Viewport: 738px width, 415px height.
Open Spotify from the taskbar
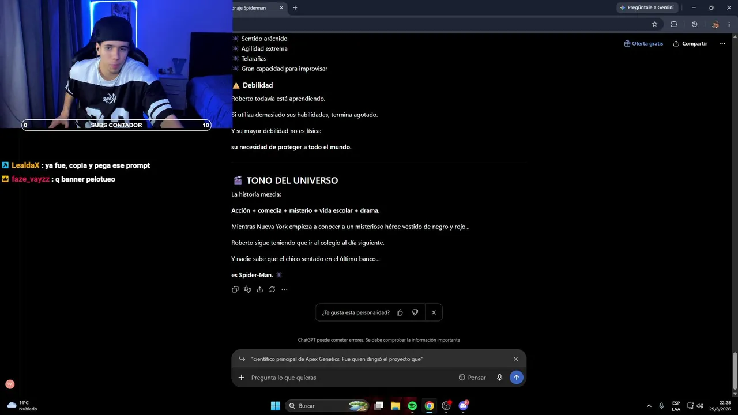click(x=412, y=406)
